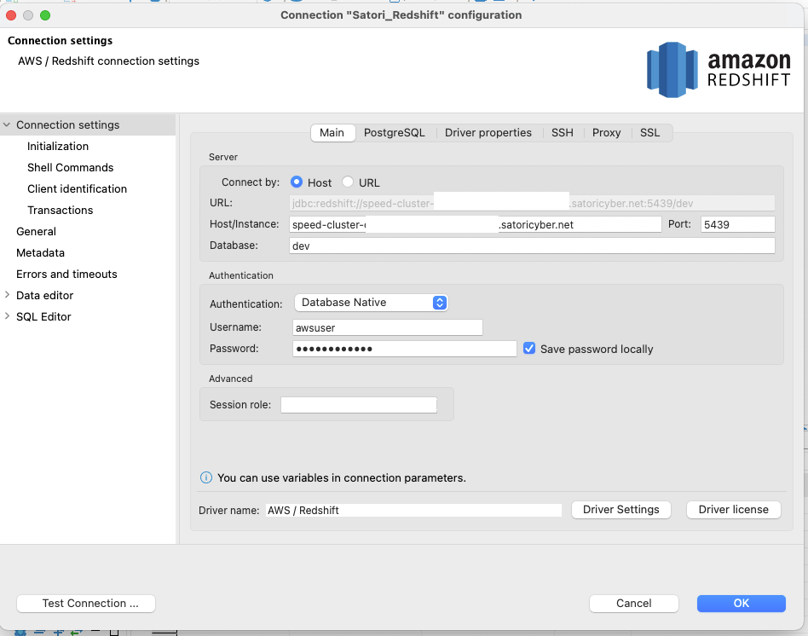The height and width of the screenshot is (636, 808).
Task: Click into the Port field
Action: (x=736, y=224)
